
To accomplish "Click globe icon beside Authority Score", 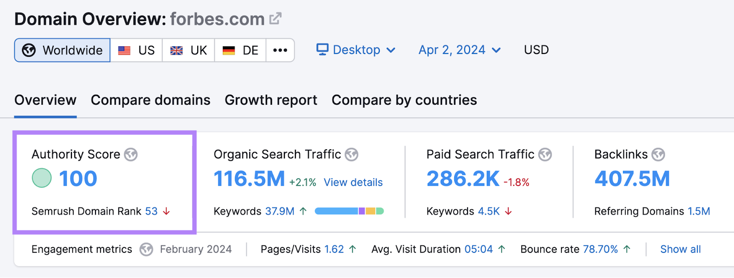I will (131, 155).
